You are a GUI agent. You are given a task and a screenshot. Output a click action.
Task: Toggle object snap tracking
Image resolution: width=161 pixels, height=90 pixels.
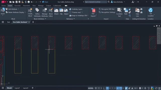tap(117, 88)
